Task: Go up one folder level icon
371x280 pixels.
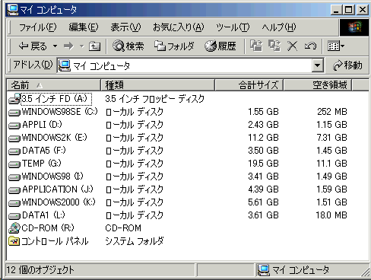Action: 94,46
